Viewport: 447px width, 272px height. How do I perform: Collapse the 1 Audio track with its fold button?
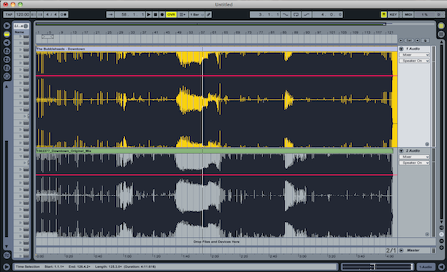pos(401,49)
